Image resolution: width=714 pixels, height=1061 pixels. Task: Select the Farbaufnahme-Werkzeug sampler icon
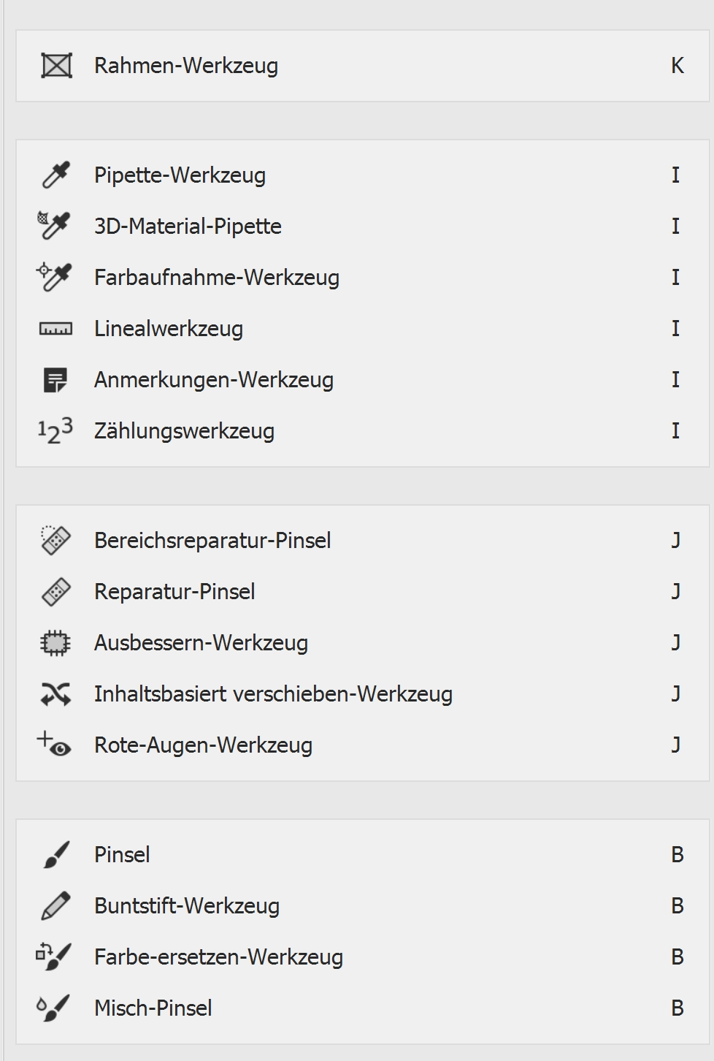(x=55, y=277)
